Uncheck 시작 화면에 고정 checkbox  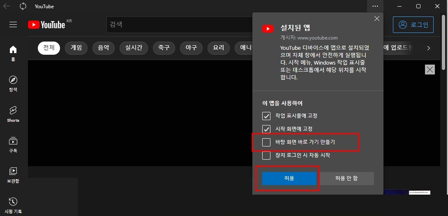pos(266,129)
